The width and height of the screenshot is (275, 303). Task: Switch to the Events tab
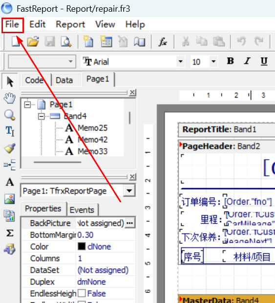[x=82, y=210]
